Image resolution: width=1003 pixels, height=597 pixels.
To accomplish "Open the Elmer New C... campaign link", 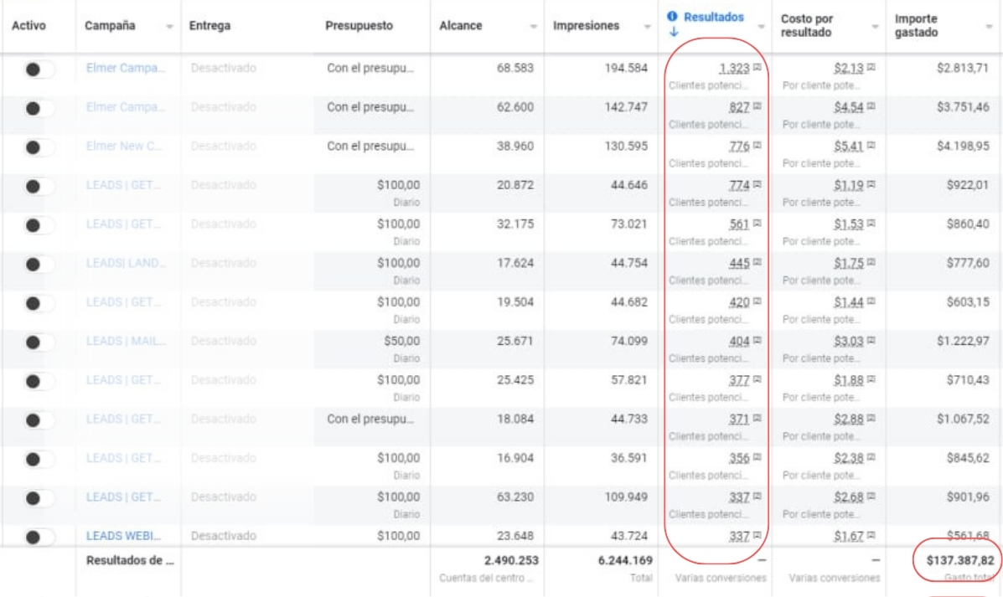I will tap(126, 147).
